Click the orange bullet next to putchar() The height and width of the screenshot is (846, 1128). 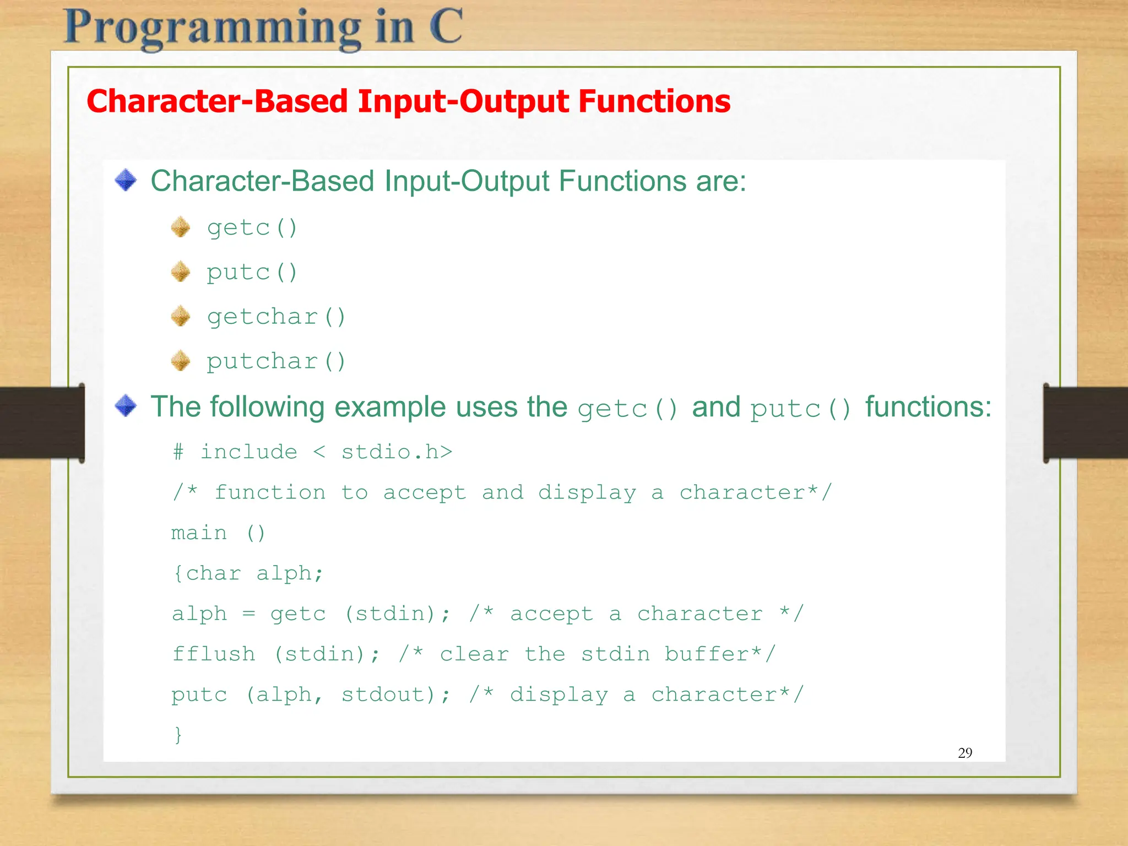180,361
